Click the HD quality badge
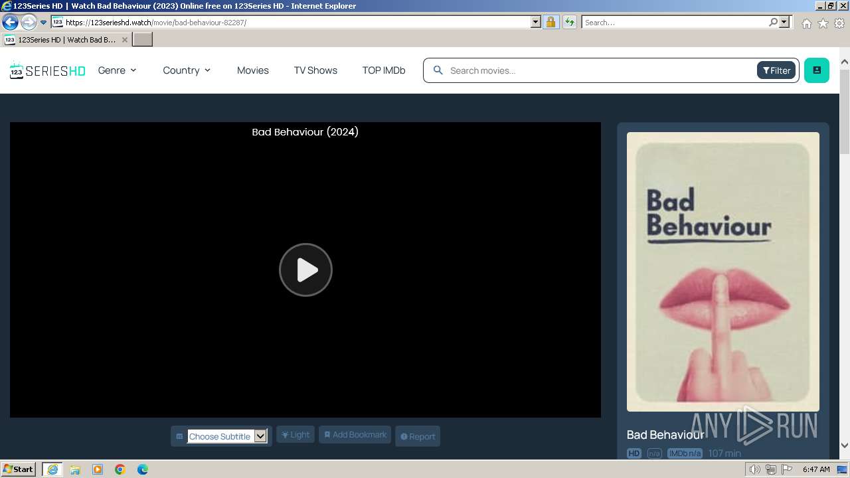 (x=634, y=453)
